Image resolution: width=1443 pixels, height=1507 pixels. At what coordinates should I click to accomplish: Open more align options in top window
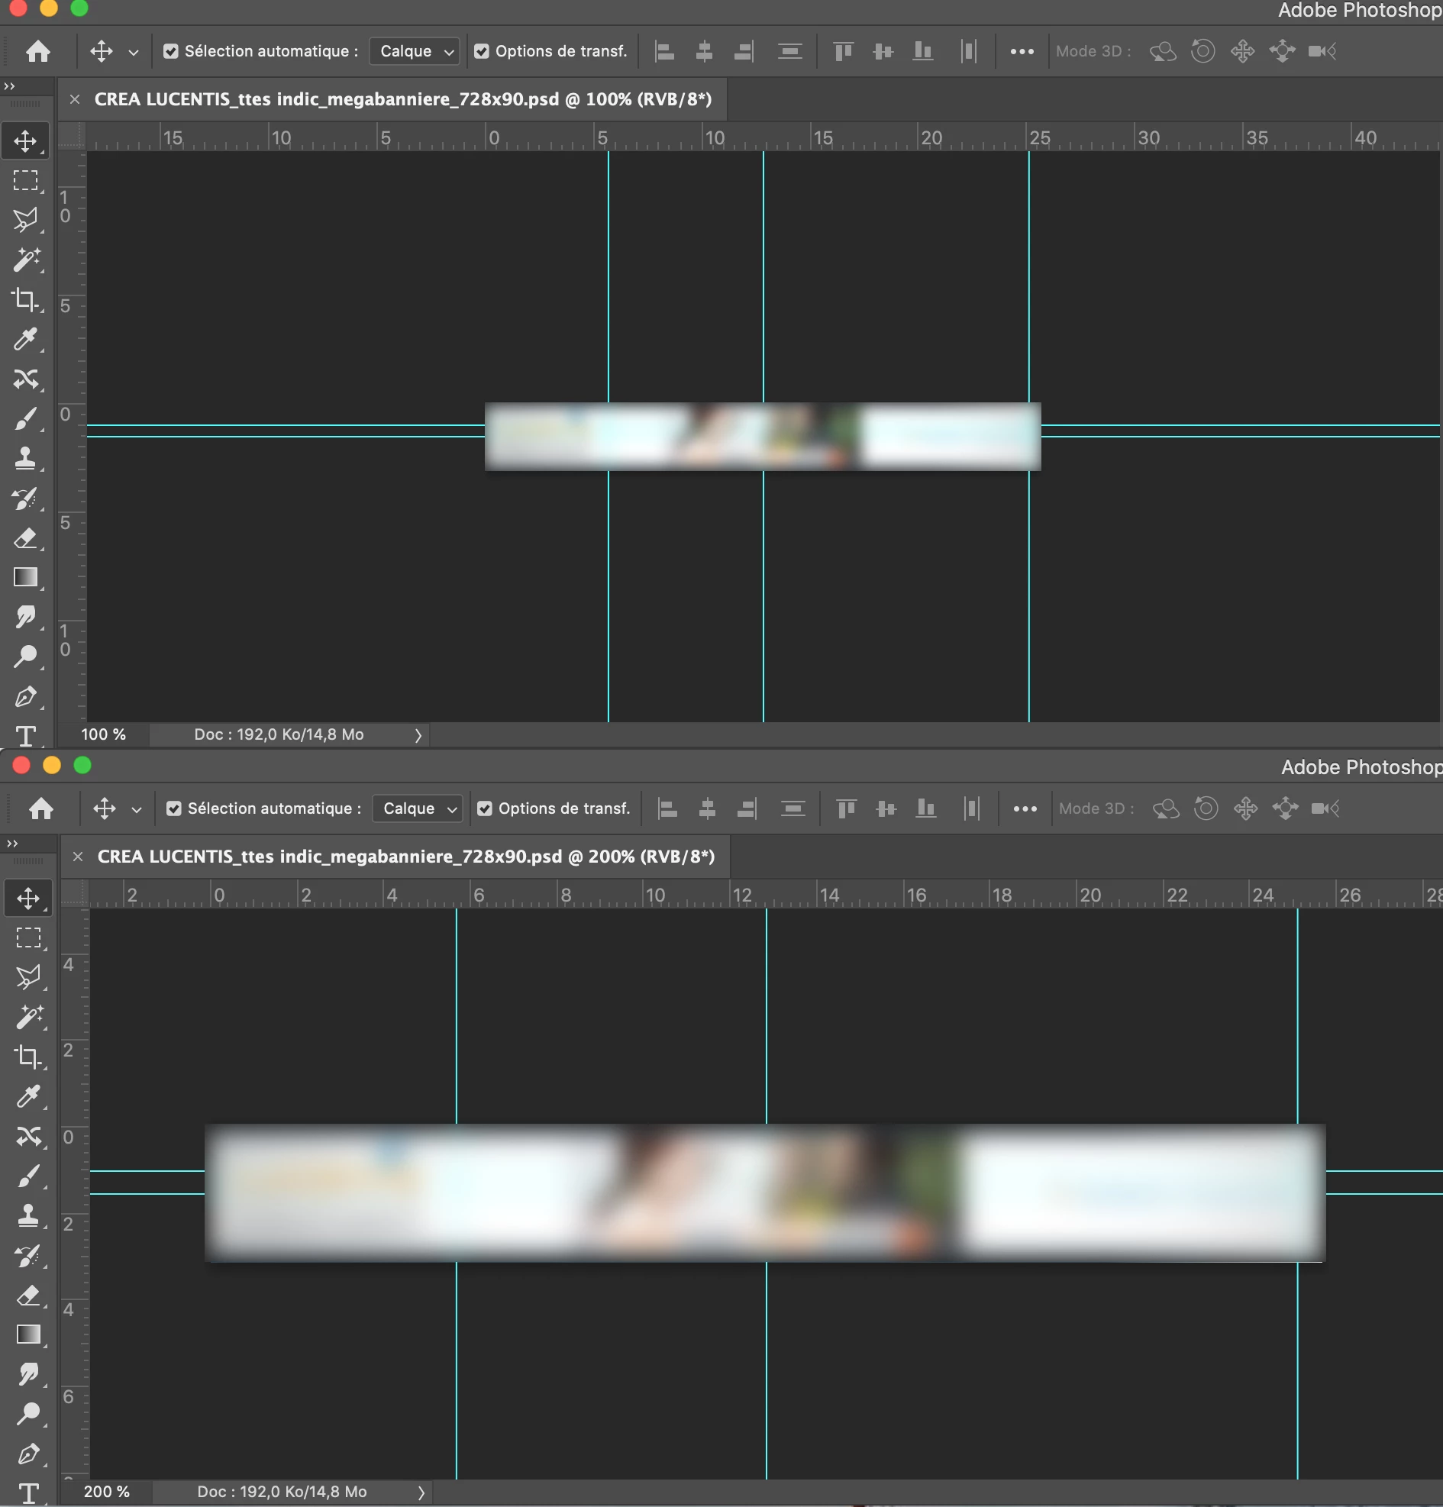click(x=1022, y=51)
